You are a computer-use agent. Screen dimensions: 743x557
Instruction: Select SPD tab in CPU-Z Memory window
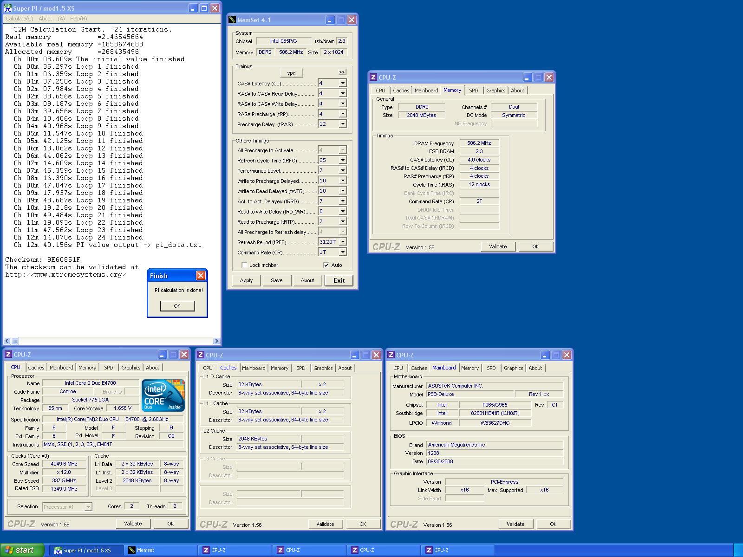(473, 91)
